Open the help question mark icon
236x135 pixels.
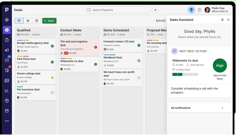coord(199,10)
